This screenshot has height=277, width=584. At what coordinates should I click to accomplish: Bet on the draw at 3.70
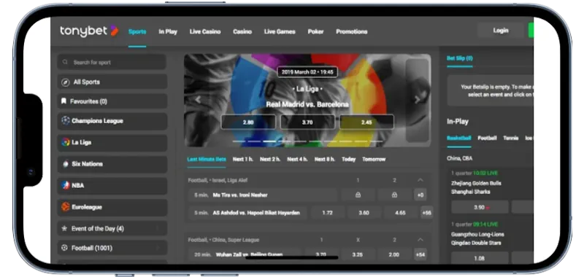(x=307, y=122)
